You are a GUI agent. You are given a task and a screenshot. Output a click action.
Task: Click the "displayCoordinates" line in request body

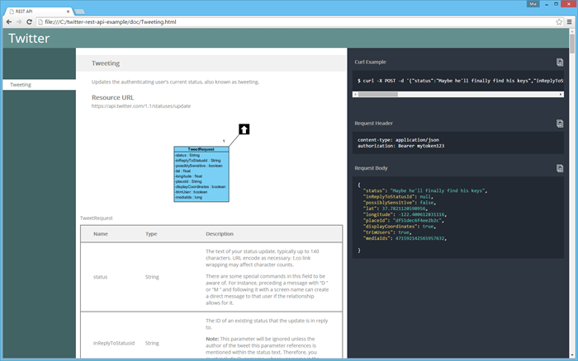399,227
